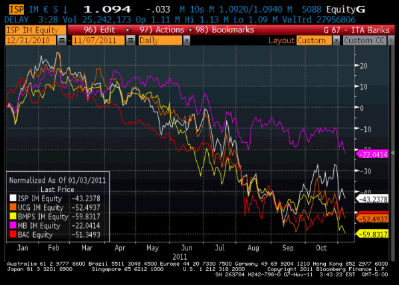399x285 pixels.
Task: Click the red BAC Equity legend swatch
Action: coord(13,234)
